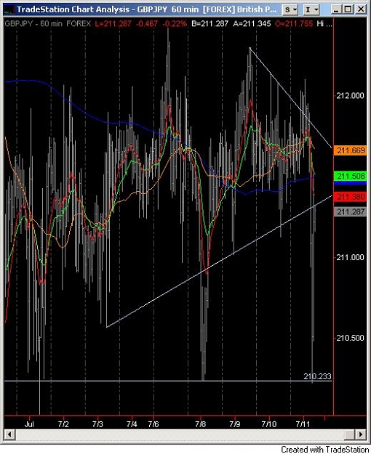Click the 7/8 date axis label
Screen dimensions: 371x454
point(201,424)
